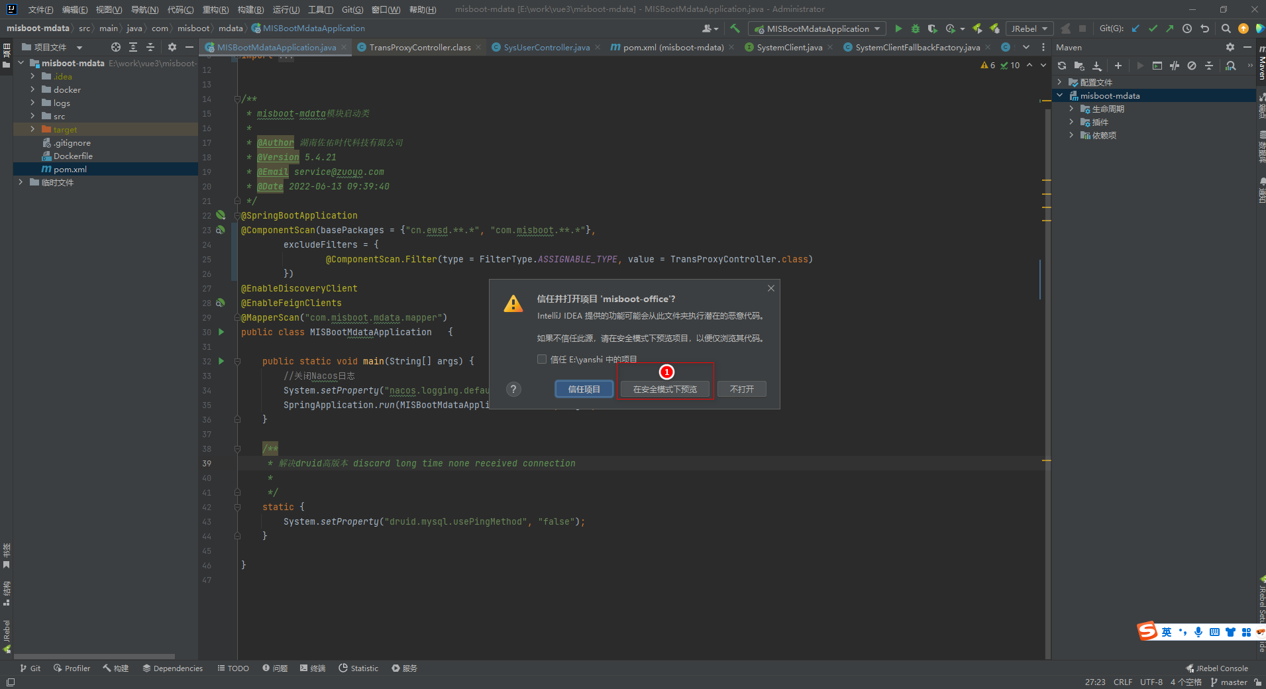Image resolution: width=1266 pixels, height=689 pixels.
Task: Close the trust project dialog
Action: tap(771, 288)
